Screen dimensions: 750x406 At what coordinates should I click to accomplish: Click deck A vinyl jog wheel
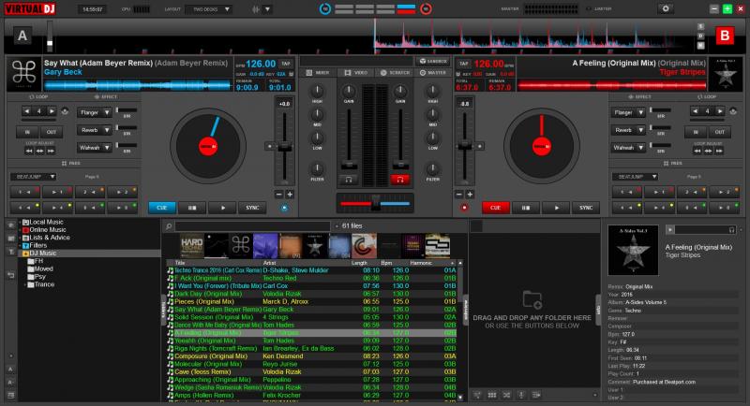pyautogui.click(x=208, y=146)
